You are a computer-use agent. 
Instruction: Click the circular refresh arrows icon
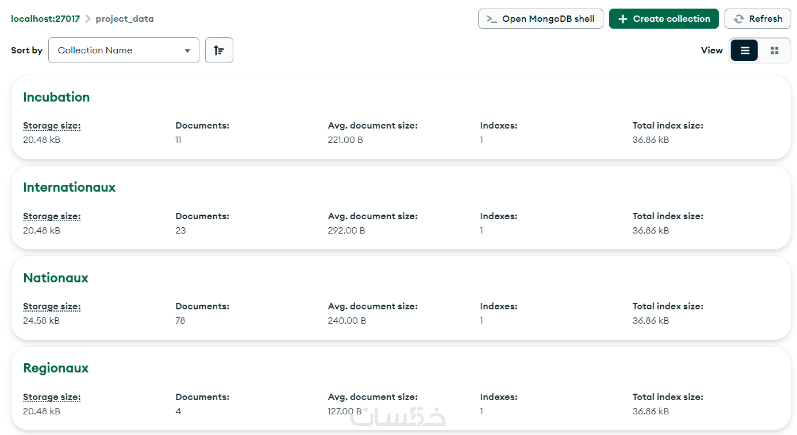(739, 19)
